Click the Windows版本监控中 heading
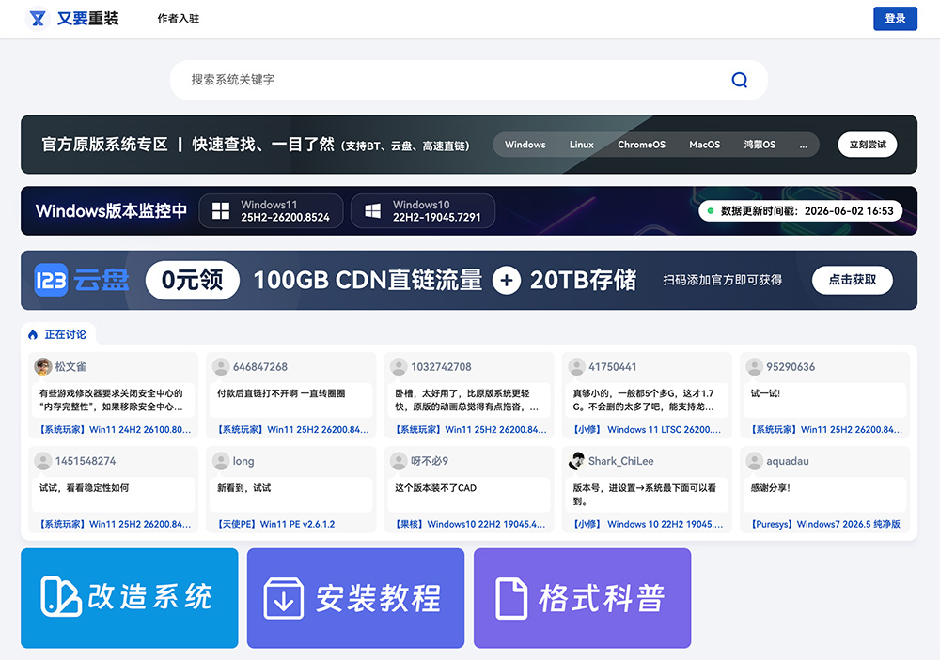The width and height of the screenshot is (940, 660). [111, 211]
